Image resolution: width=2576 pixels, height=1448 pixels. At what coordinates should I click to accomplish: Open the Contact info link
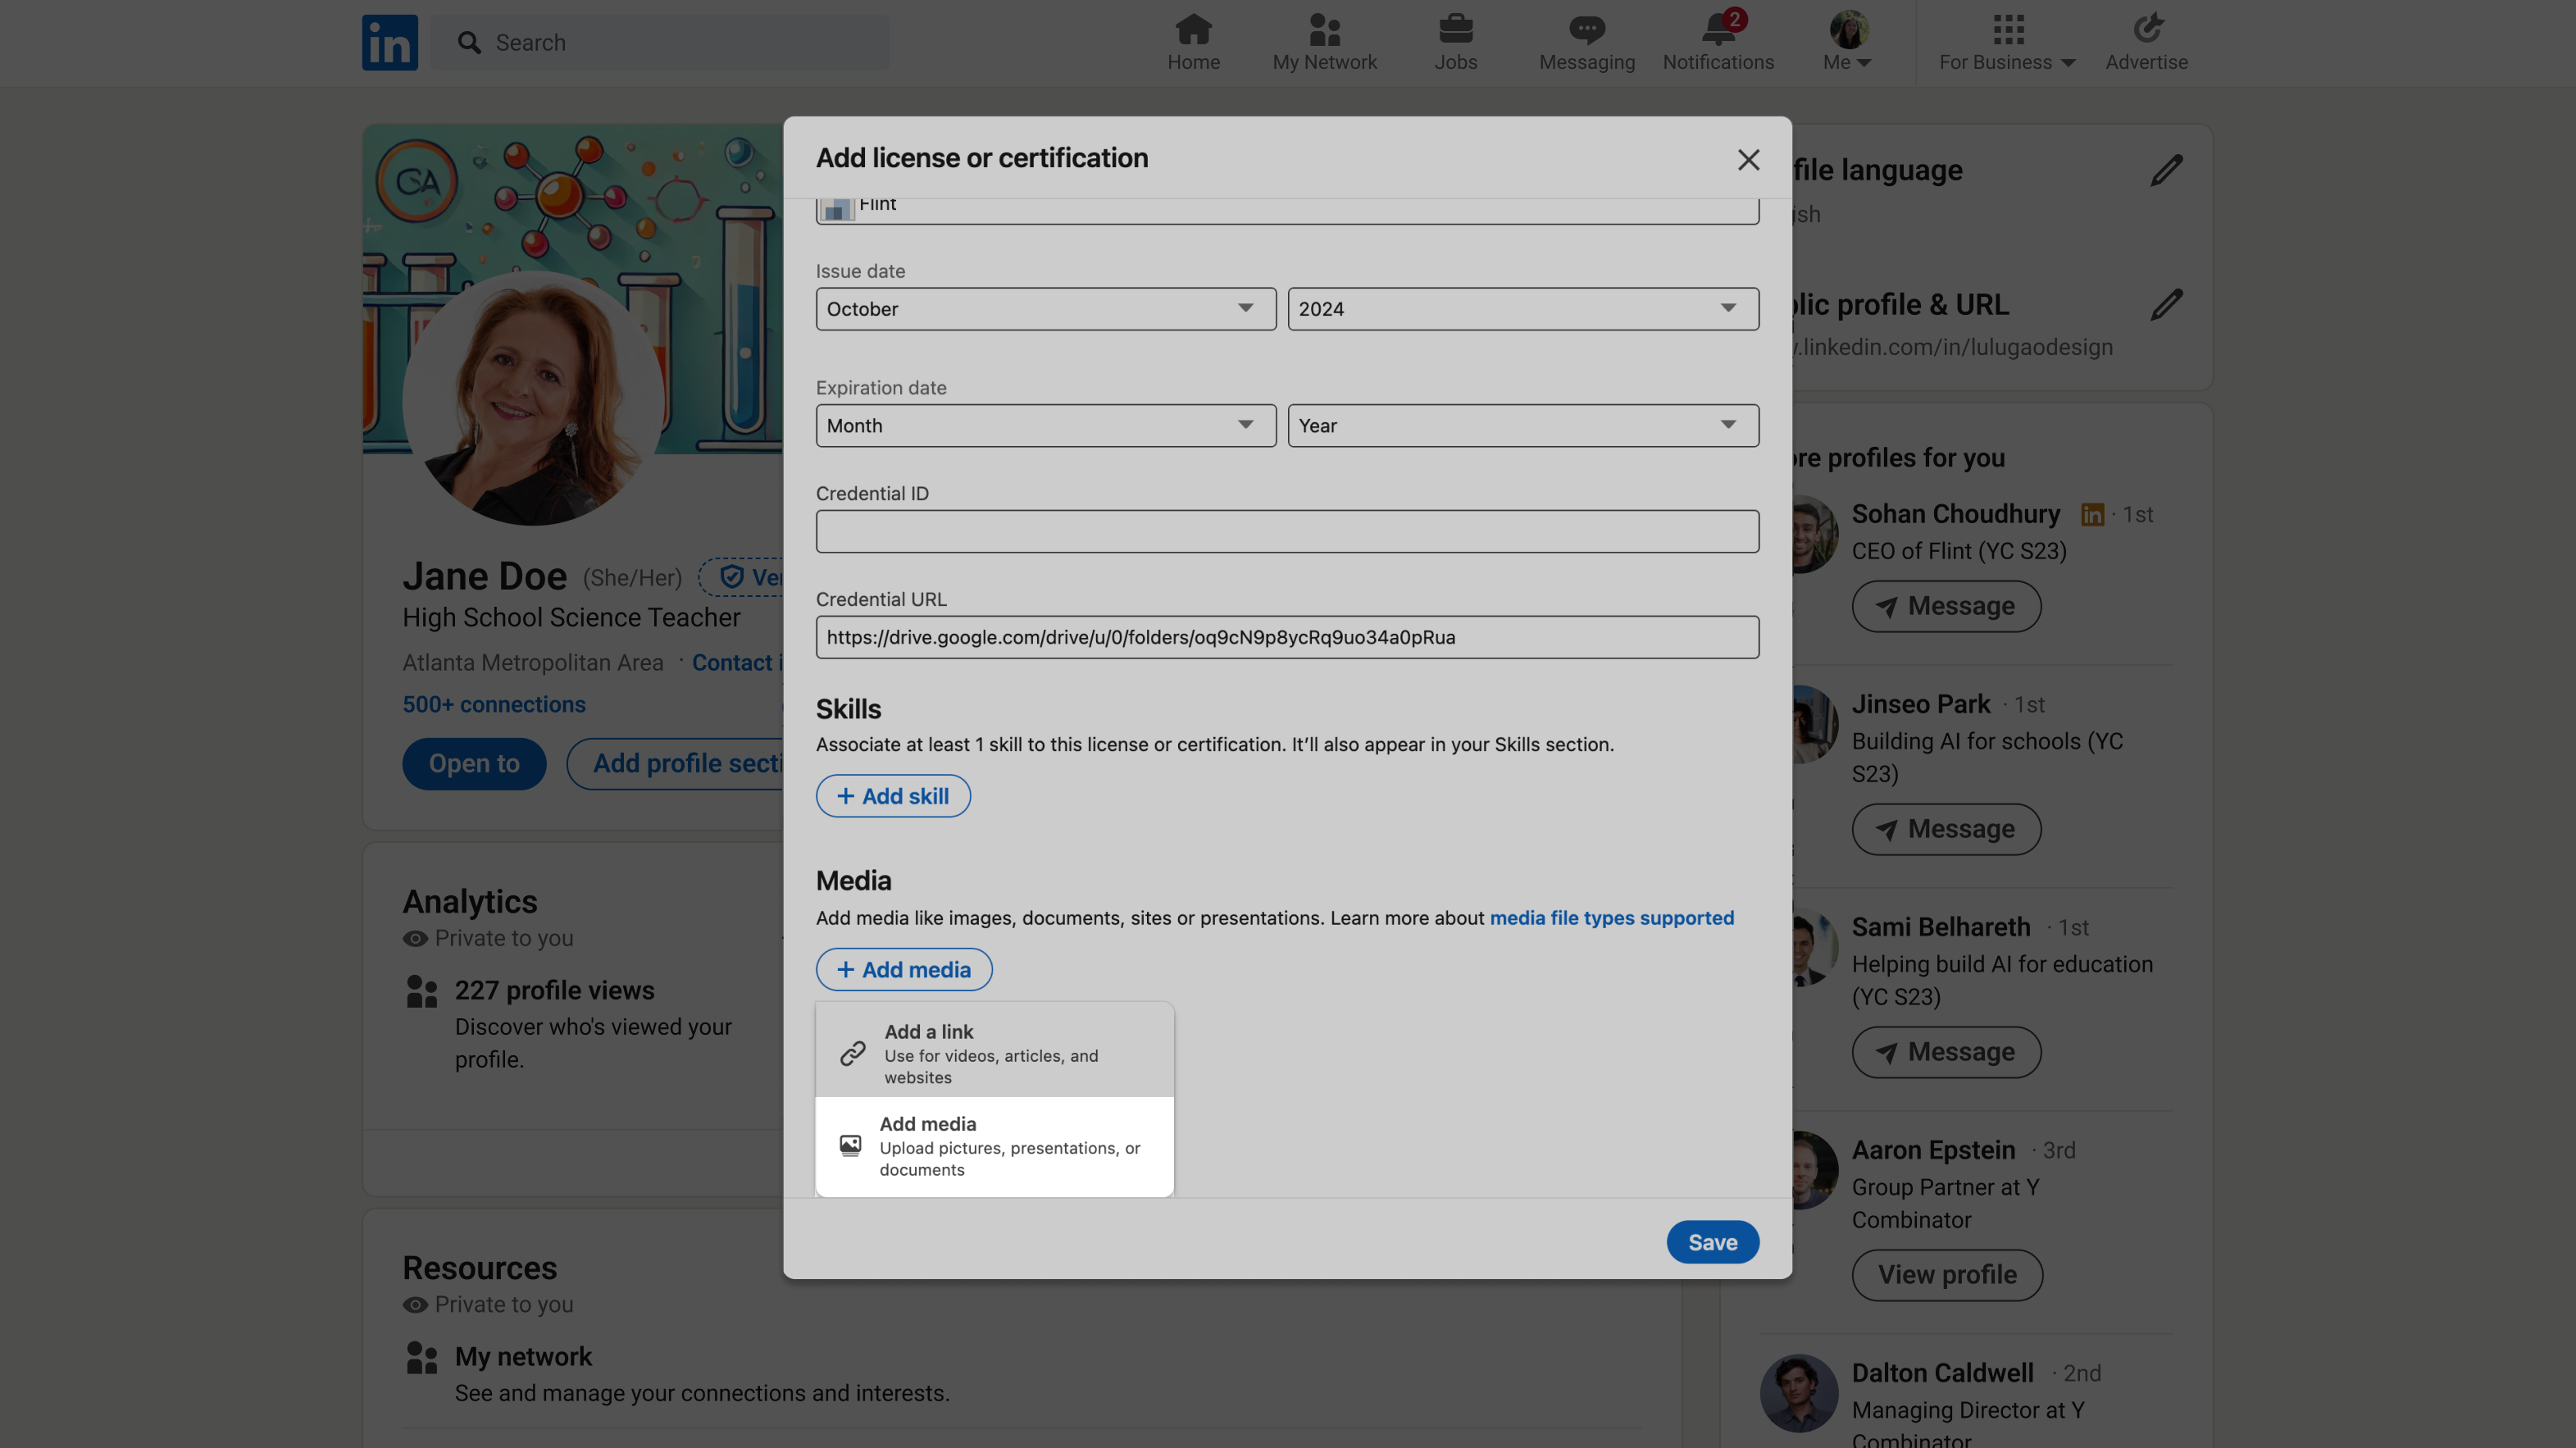click(x=737, y=662)
